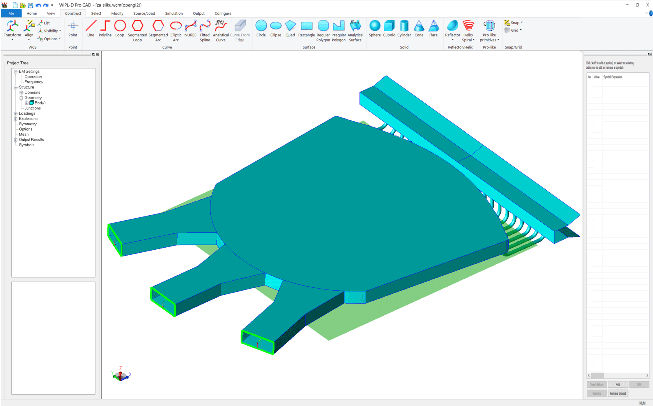The image size is (653, 406).
Task: Click the Add symbol button
Action: pos(618,384)
